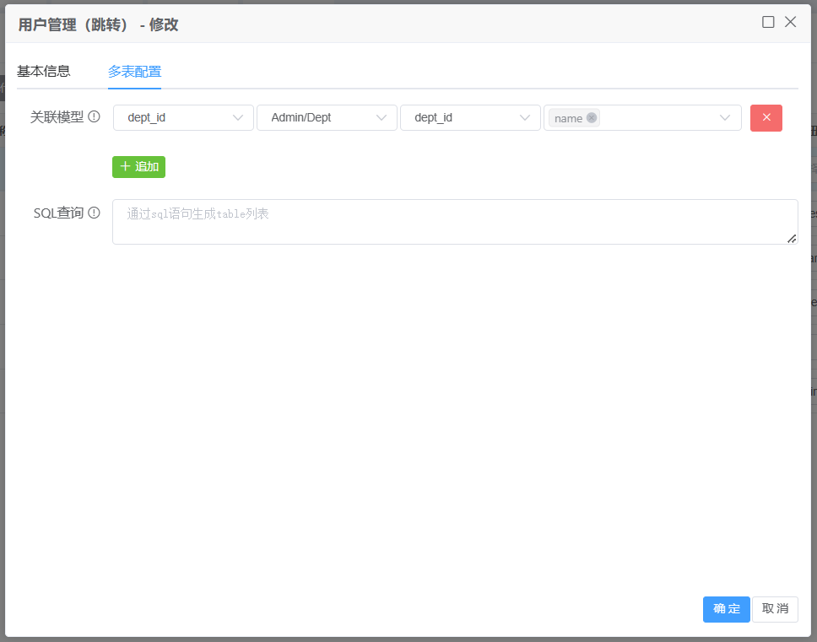Remove the name tag via its x icon
Screen dimensions: 817x642
pos(592,118)
